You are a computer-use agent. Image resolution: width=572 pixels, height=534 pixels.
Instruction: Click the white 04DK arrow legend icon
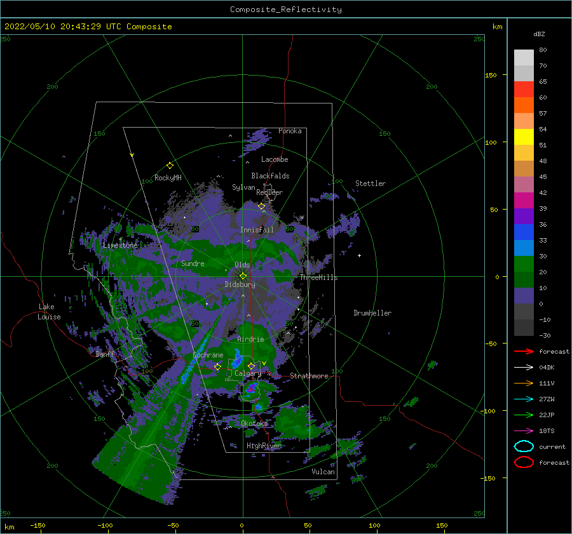coord(524,368)
